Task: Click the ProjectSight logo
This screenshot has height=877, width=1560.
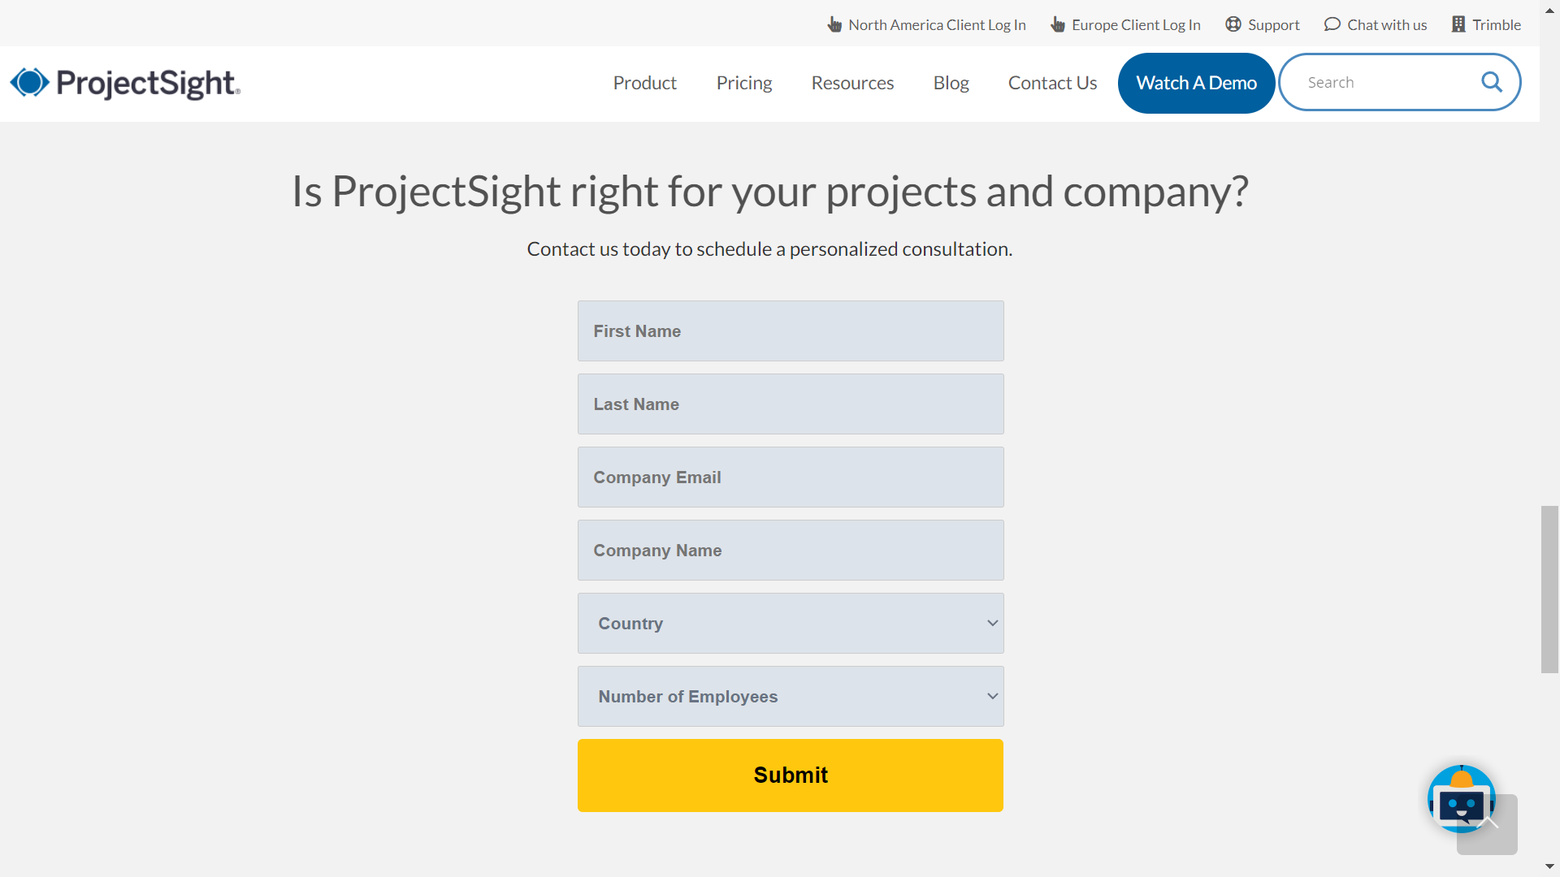Action: (125, 83)
